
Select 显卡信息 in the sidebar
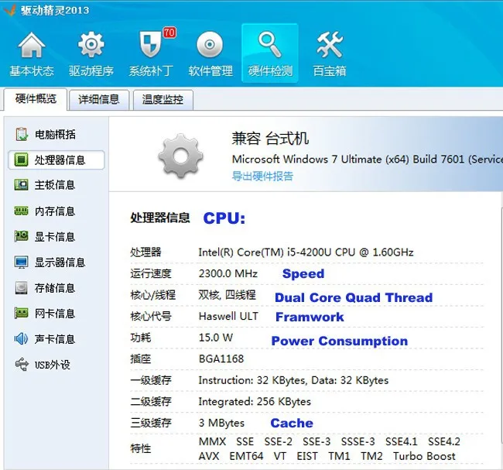pos(56,237)
